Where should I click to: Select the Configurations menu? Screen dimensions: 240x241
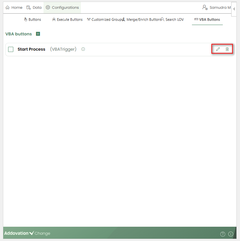coord(62,7)
